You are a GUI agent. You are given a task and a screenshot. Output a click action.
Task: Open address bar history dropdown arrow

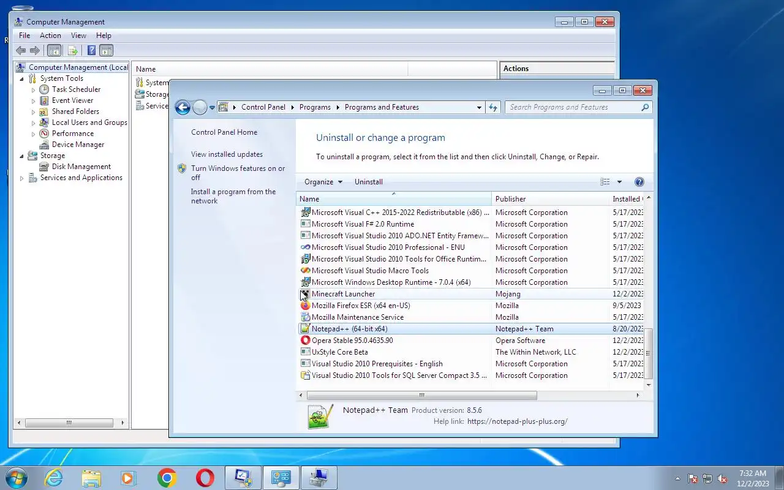coord(479,107)
